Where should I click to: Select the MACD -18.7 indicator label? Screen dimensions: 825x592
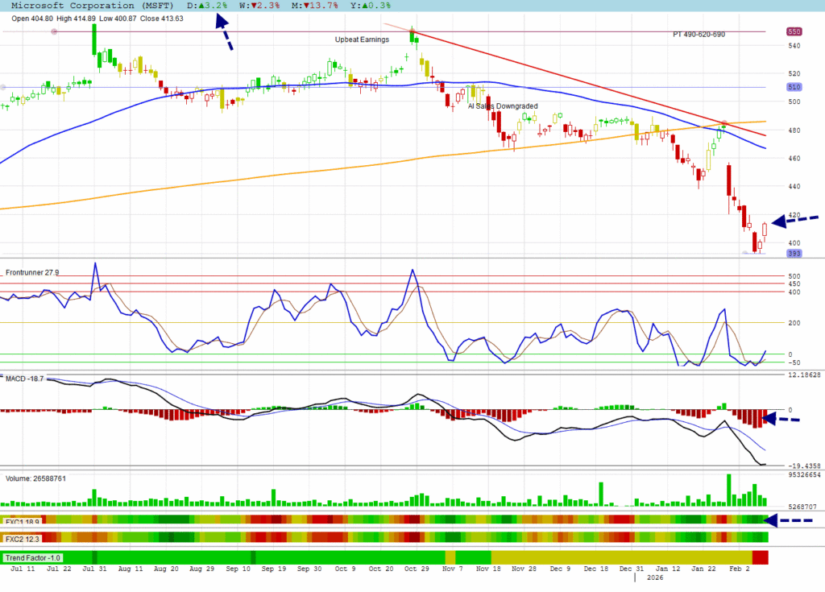26,377
